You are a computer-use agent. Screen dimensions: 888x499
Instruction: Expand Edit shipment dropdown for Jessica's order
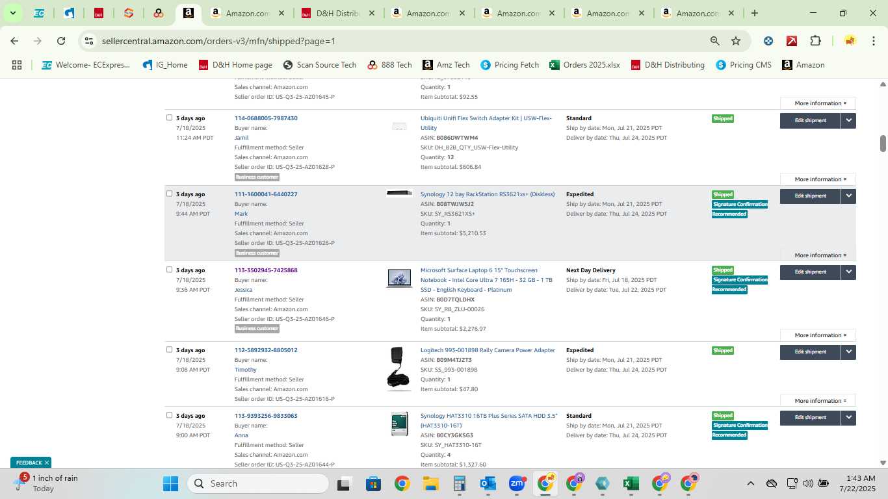(x=848, y=272)
